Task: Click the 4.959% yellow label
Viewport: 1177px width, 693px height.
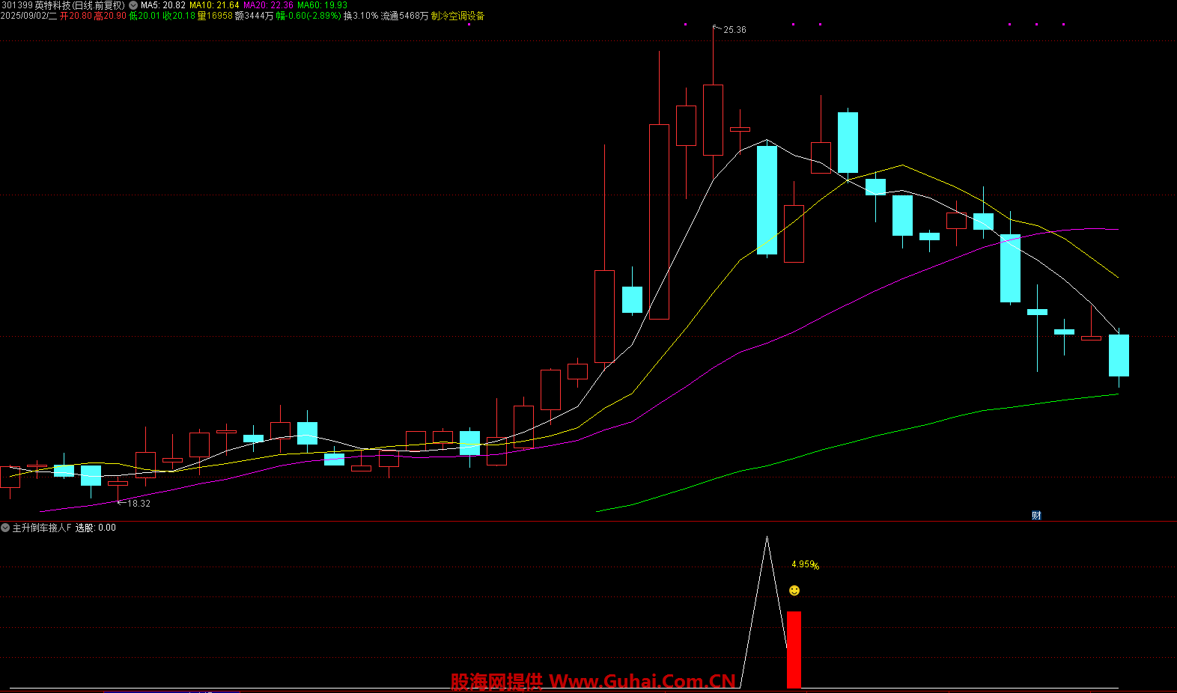Action: click(806, 565)
